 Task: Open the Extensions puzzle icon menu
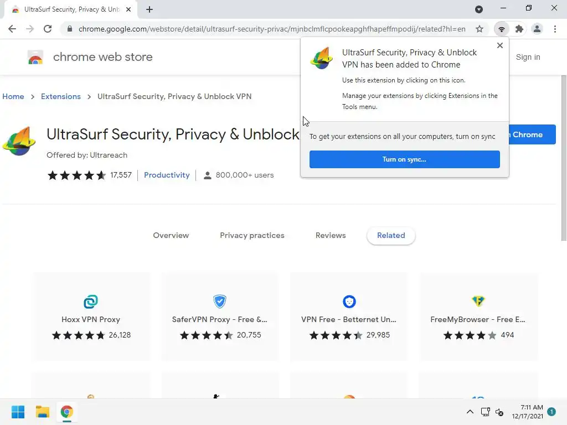pyautogui.click(x=519, y=29)
